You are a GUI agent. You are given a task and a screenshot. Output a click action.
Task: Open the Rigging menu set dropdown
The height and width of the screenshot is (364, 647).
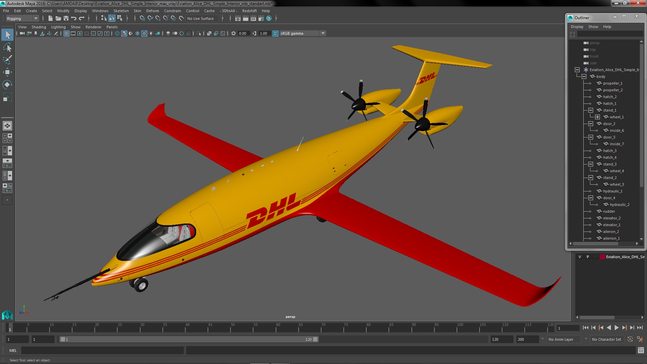(x=22, y=19)
